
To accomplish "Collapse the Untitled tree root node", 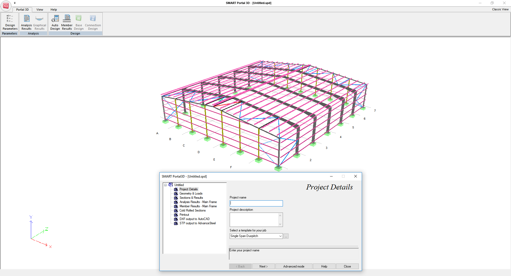I will 165,185.
